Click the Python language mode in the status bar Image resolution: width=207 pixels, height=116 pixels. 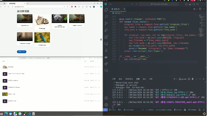[151, 110]
